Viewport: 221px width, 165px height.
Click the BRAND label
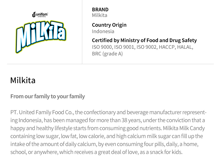tap(100, 9)
